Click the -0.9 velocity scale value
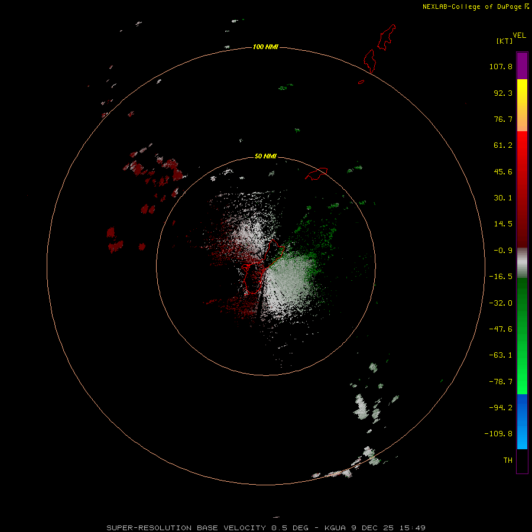The height and width of the screenshot is (532, 532). pos(503,251)
